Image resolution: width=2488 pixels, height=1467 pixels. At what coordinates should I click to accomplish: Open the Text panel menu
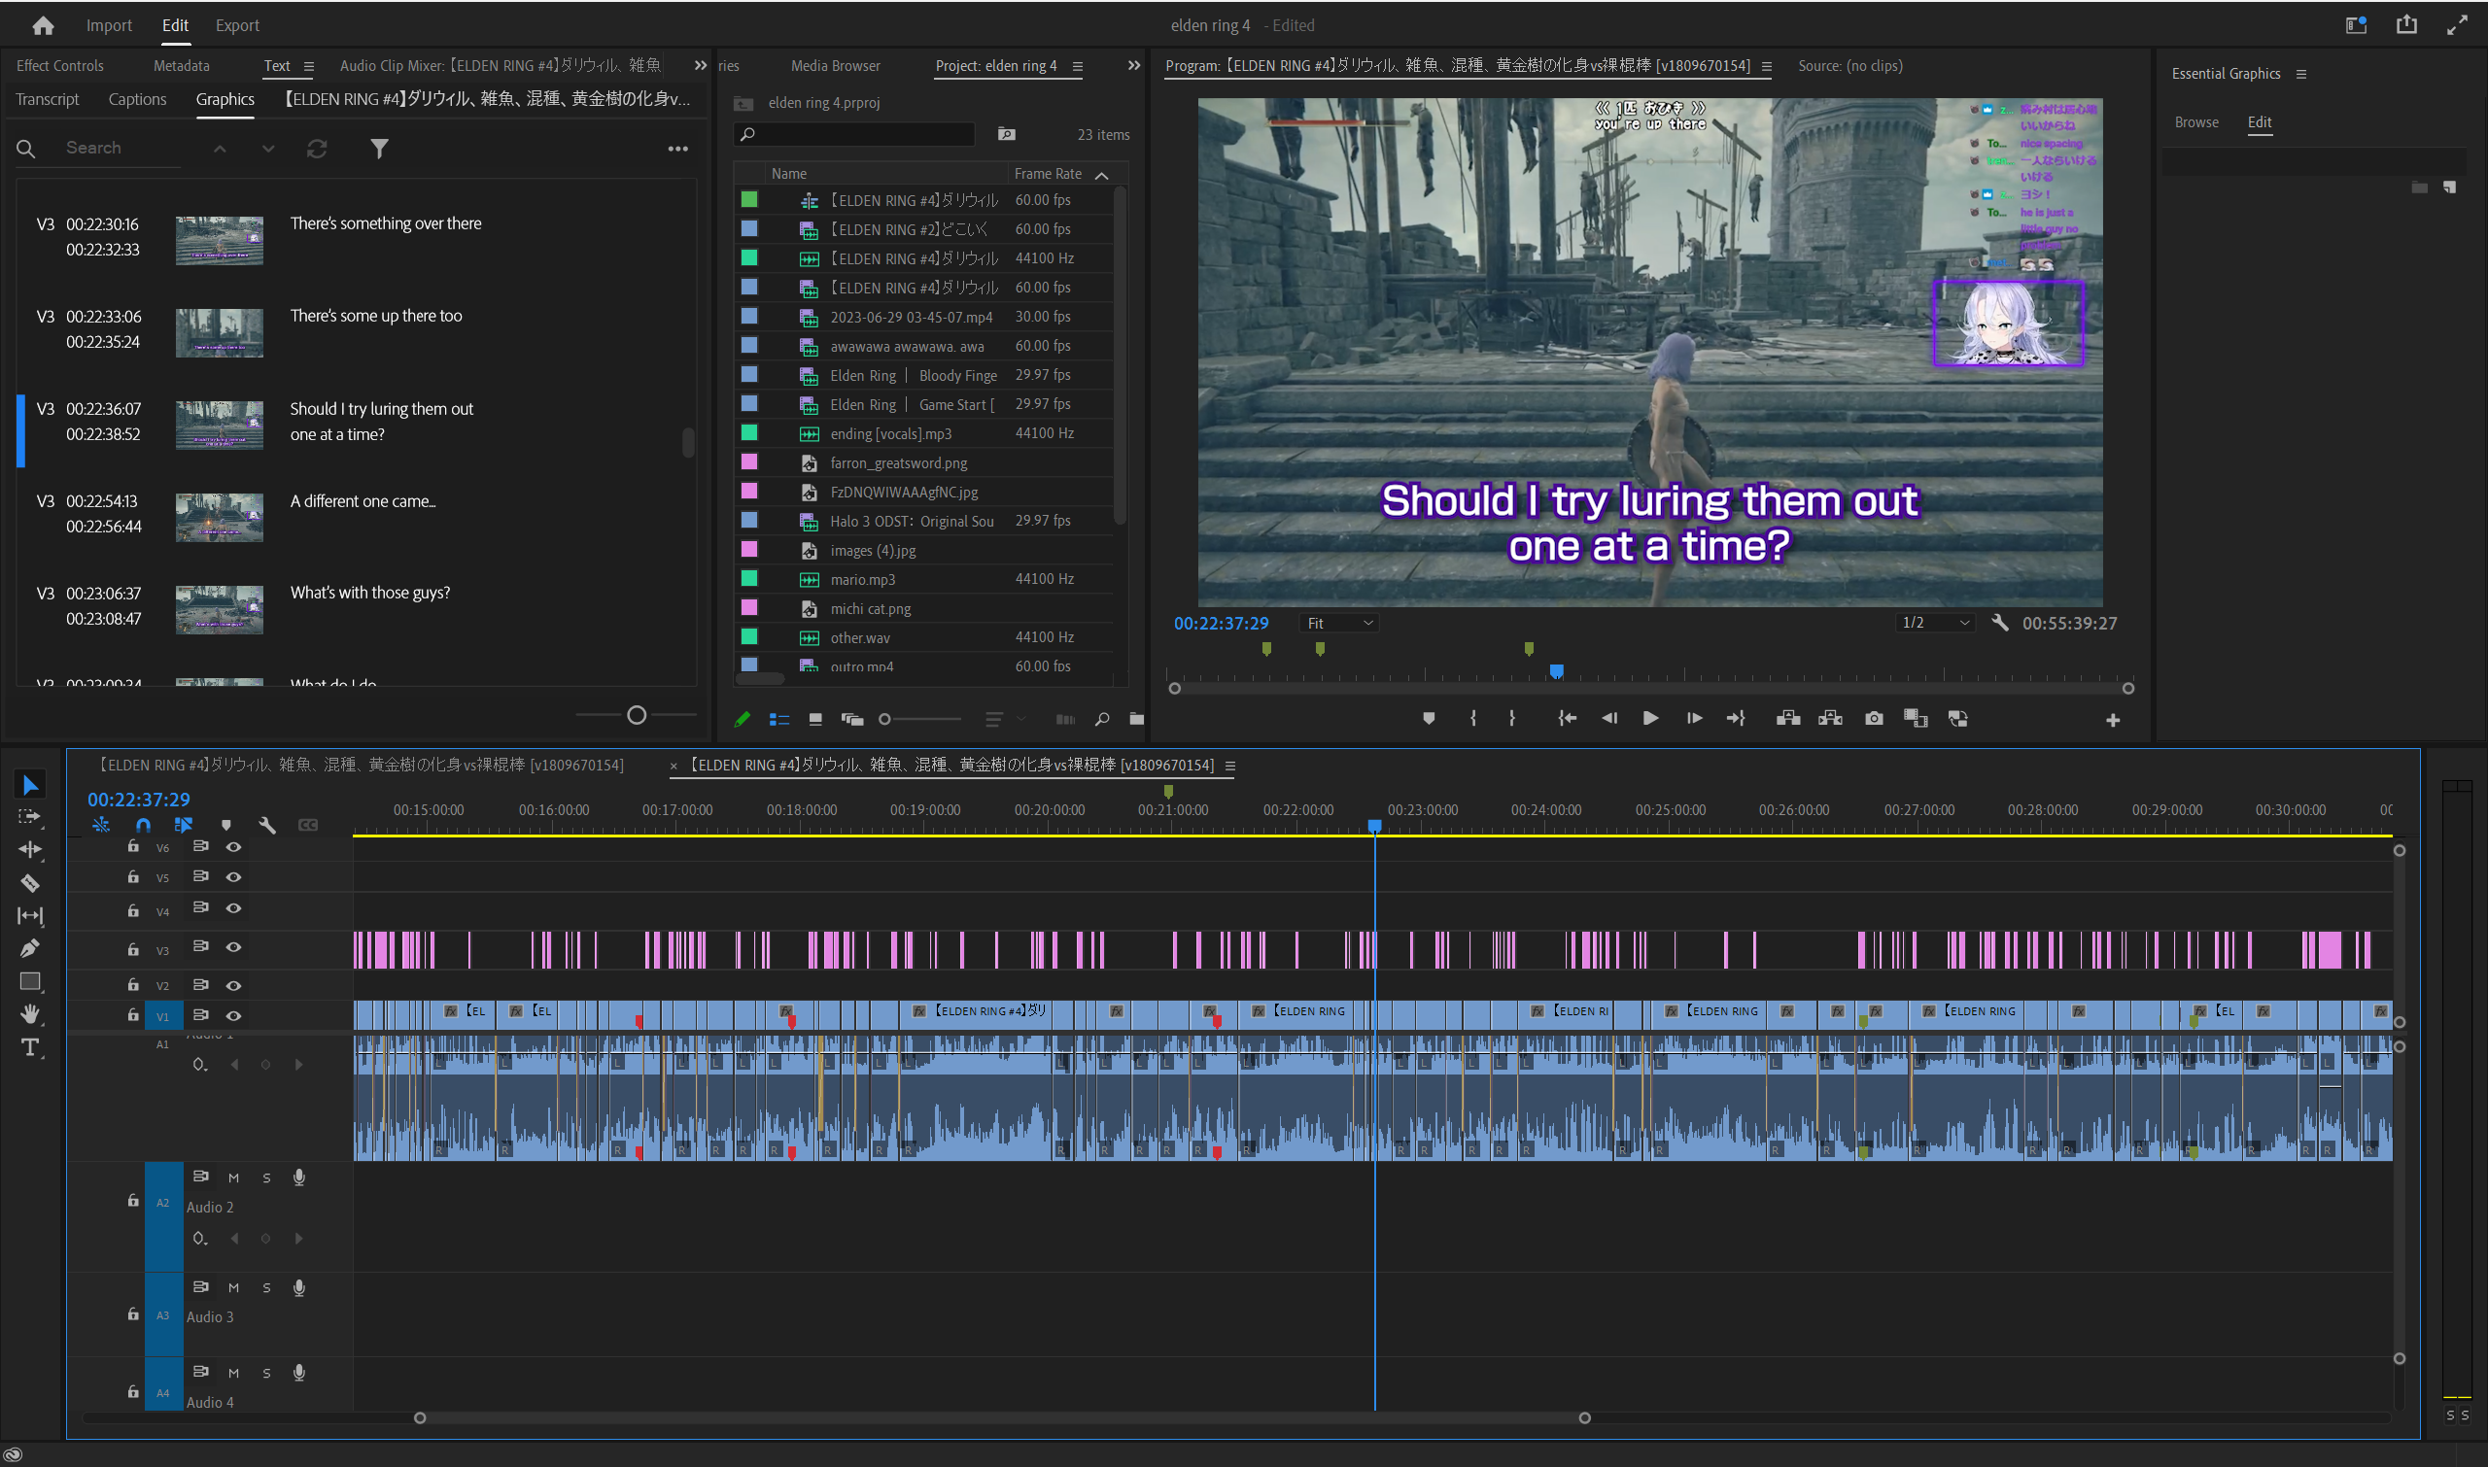pyautogui.click(x=308, y=66)
